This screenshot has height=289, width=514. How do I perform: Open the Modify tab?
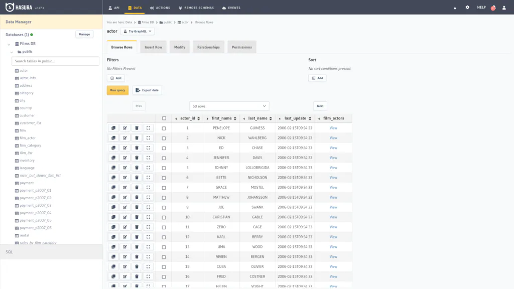pos(180,47)
